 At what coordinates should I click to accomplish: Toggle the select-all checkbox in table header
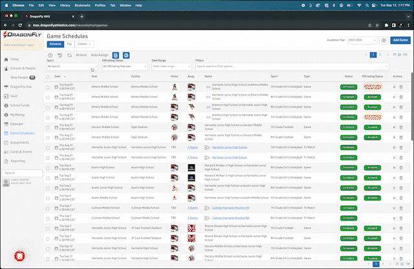coord(48,76)
